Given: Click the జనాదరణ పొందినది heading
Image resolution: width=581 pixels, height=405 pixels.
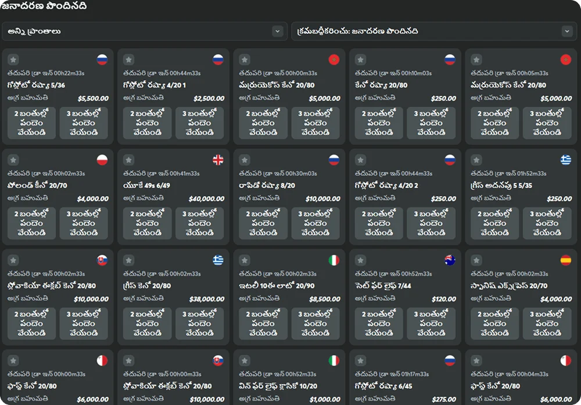Looking at the screenshot, I should pyautogui.click(x=44, y=6).
